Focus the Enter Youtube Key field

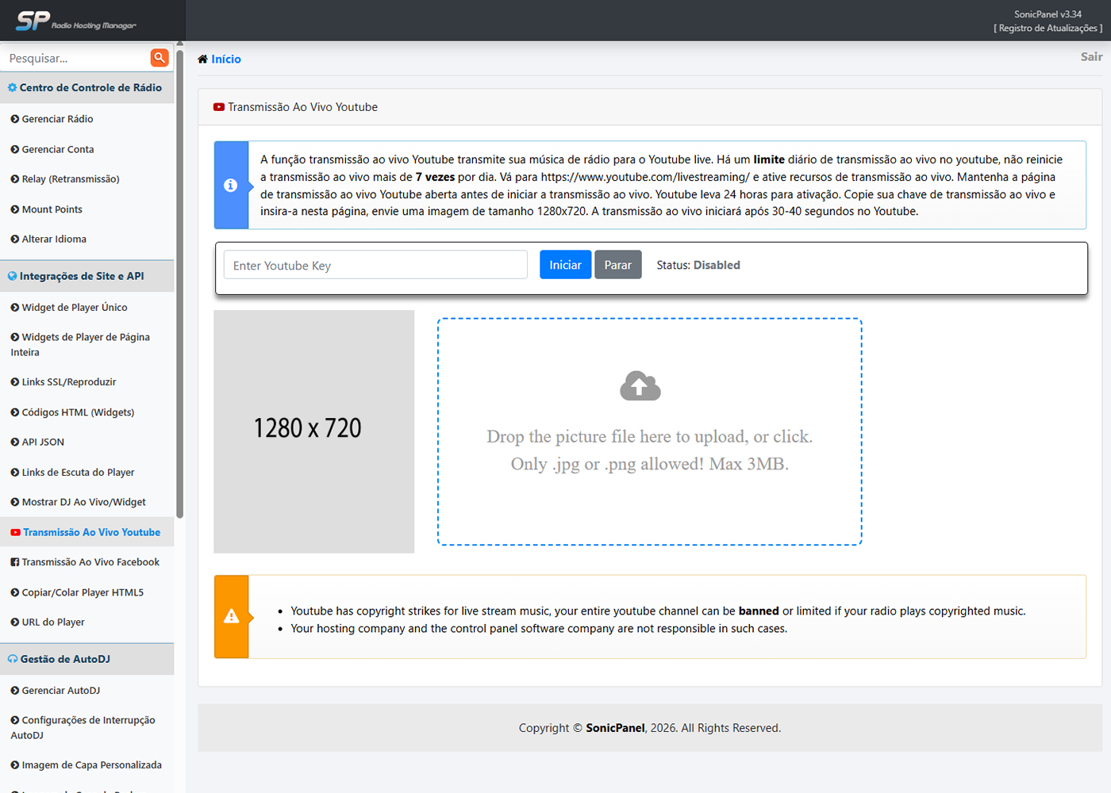coord(375,266)
